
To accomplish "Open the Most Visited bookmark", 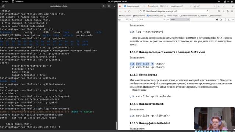I will [x=125, y=15].
